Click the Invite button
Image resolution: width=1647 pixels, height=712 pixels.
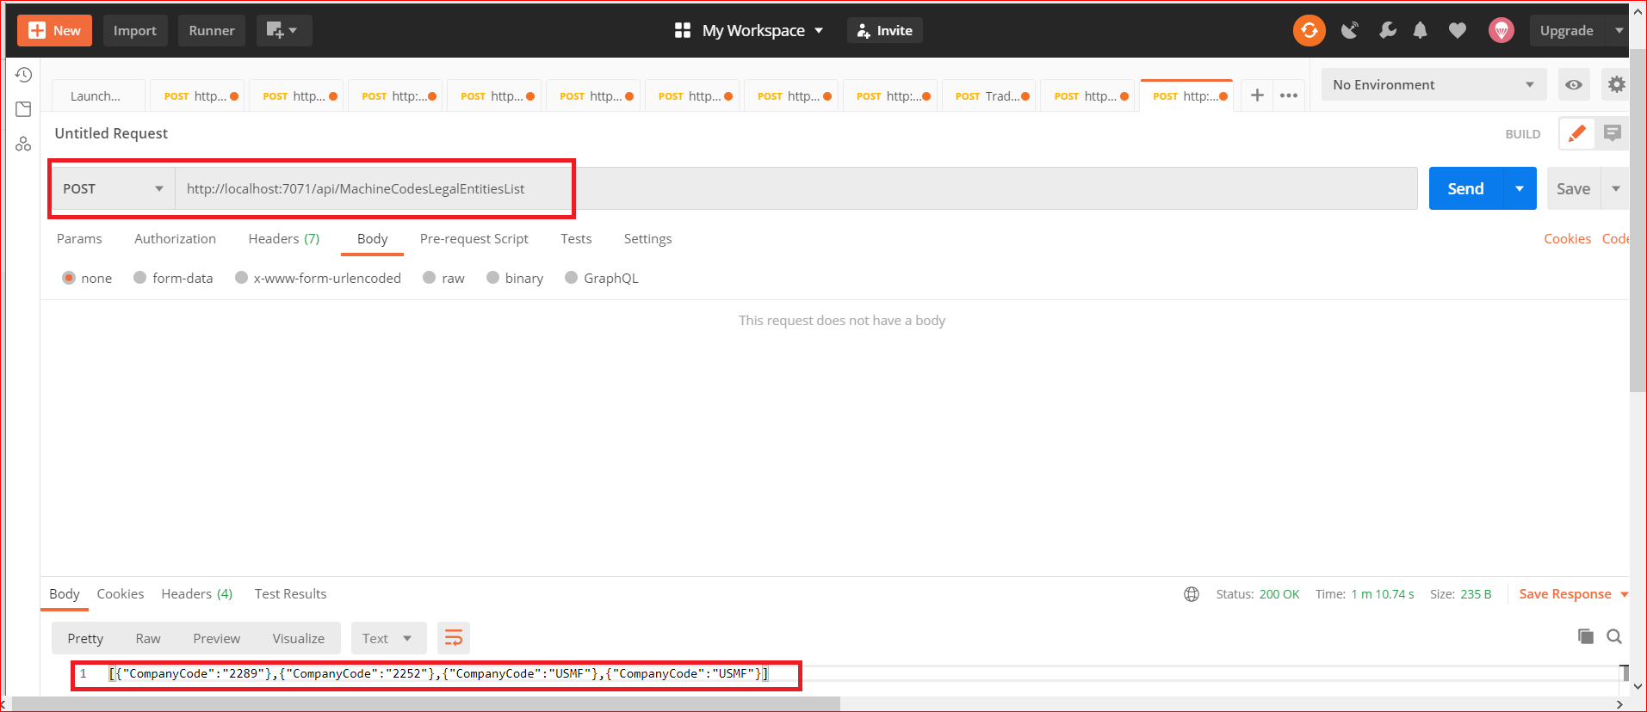tap(884, 30)
